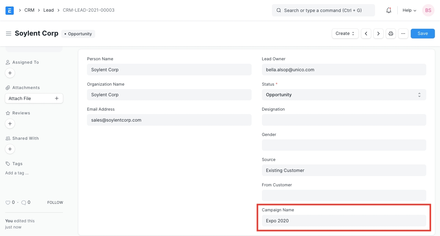Add a user under Assigned To
The image size is (440, 236).
pyautogui.click(x=10, y=73)
